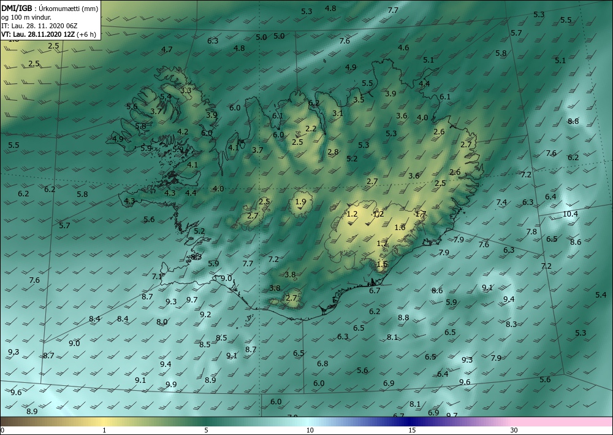The height and width of the screenshot is (435, 613).
Task: Click the color scale tick label '5'
Action: [x=206, y=430]
